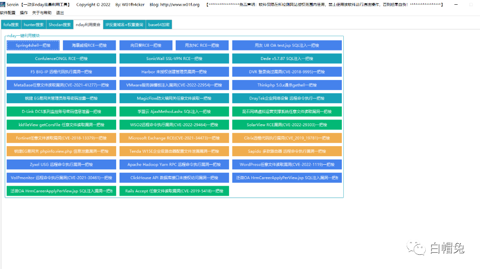Click Thinkphp 5.0.x gethell button
480x269 pixels.
point(287,85)
